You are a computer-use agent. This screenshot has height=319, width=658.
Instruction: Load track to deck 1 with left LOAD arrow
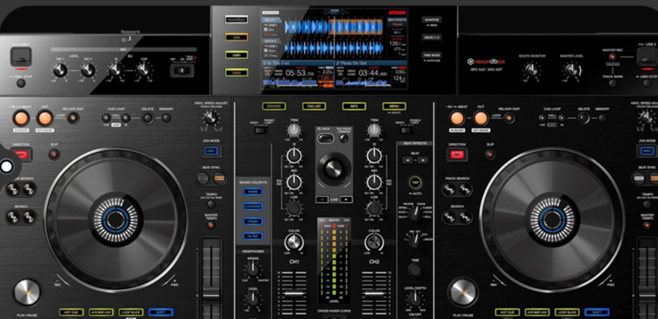tap(322, 200)
